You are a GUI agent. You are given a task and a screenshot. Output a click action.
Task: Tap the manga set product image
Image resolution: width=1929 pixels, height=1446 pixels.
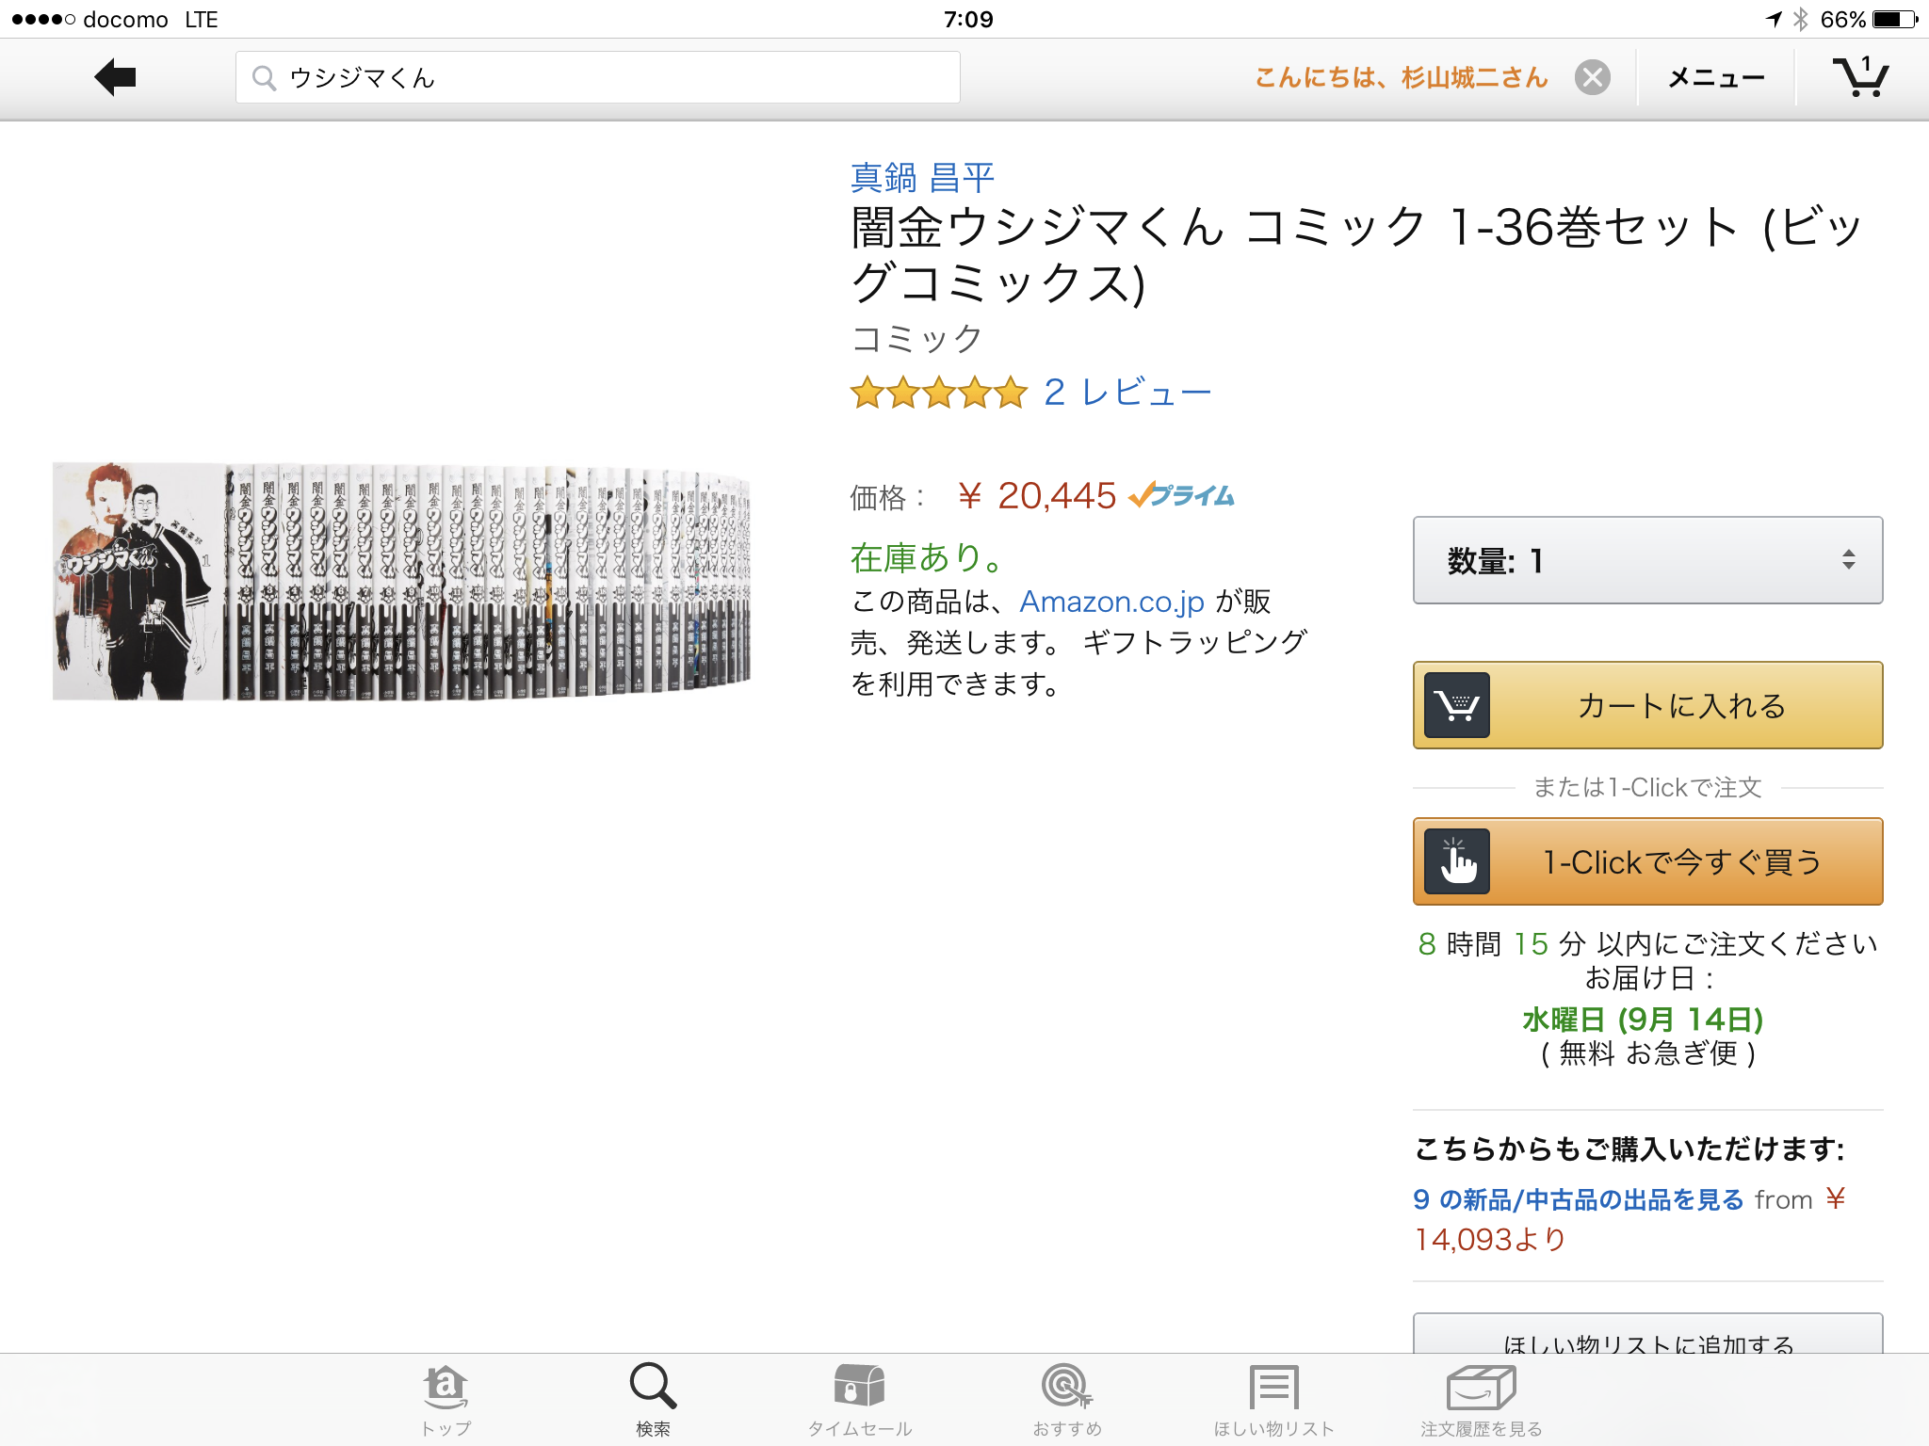402,581
